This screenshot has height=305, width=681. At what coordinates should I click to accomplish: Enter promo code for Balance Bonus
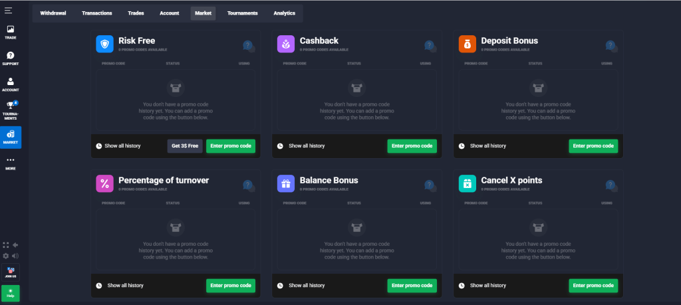point(412,286)
